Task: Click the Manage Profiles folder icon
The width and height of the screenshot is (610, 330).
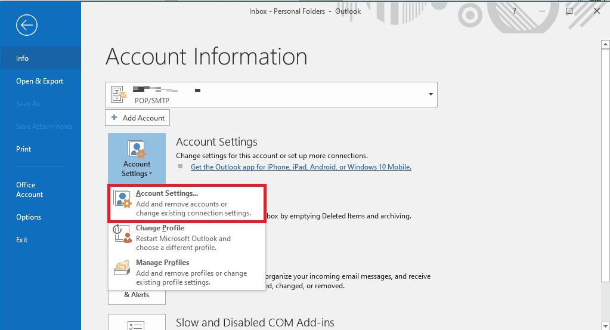Action: [122, 268]
